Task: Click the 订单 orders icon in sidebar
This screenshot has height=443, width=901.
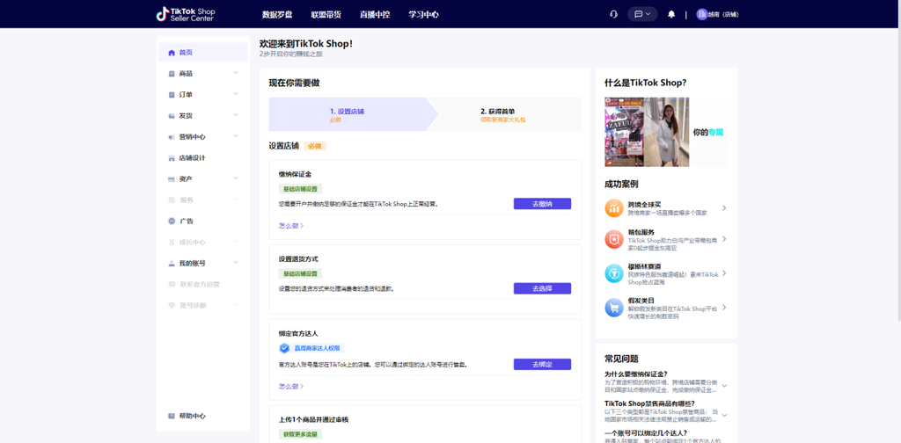Action: tap(172, 95)
